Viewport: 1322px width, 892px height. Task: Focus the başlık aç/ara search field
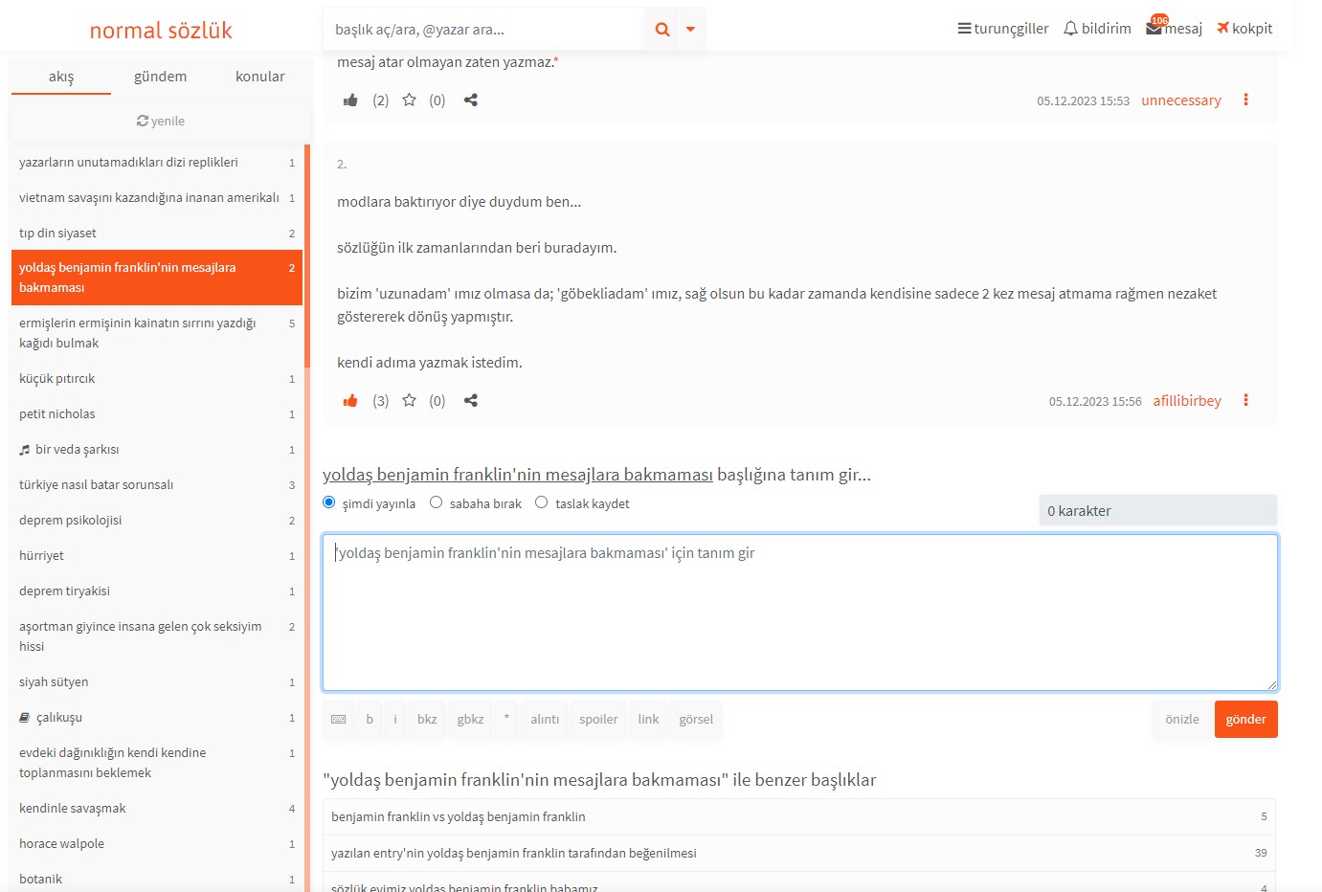click(x=483, y=30)
